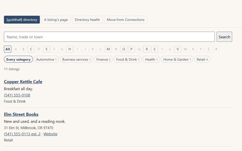
Task: Click the Search button
Action: [x=224, y=37]
